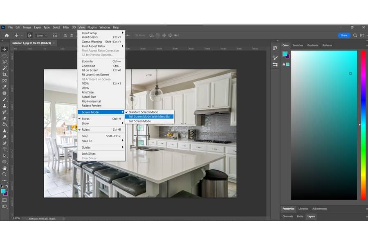
Task: Choose Full Screen Mode With Menu Bar
Action: click(150, 116)
